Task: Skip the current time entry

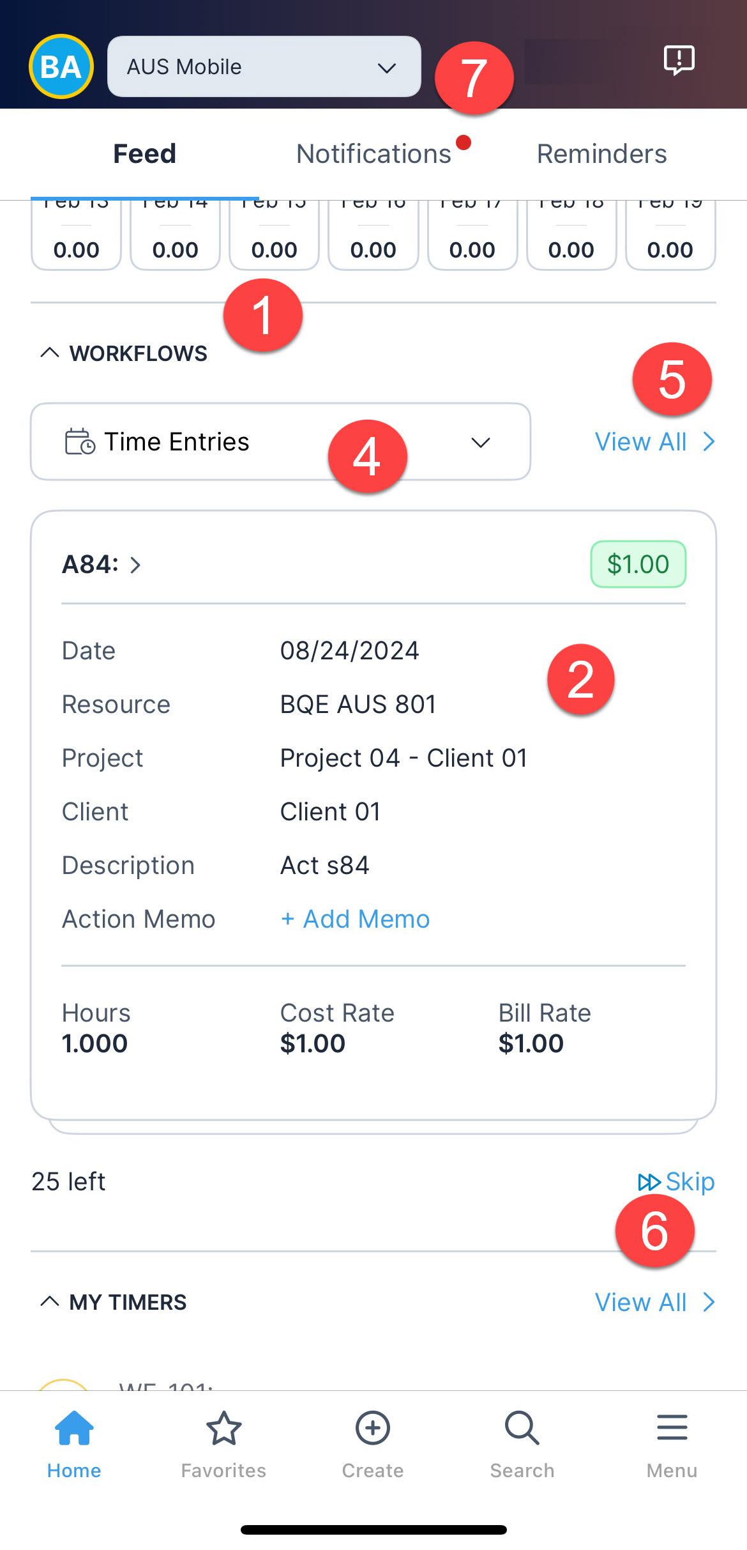Action: 676,1182
